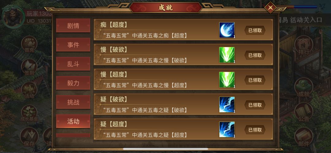Image resolution: width=331 pixels, height=153 pixels.
Task: Click the player avatar portrait
Action: [13, 17]
